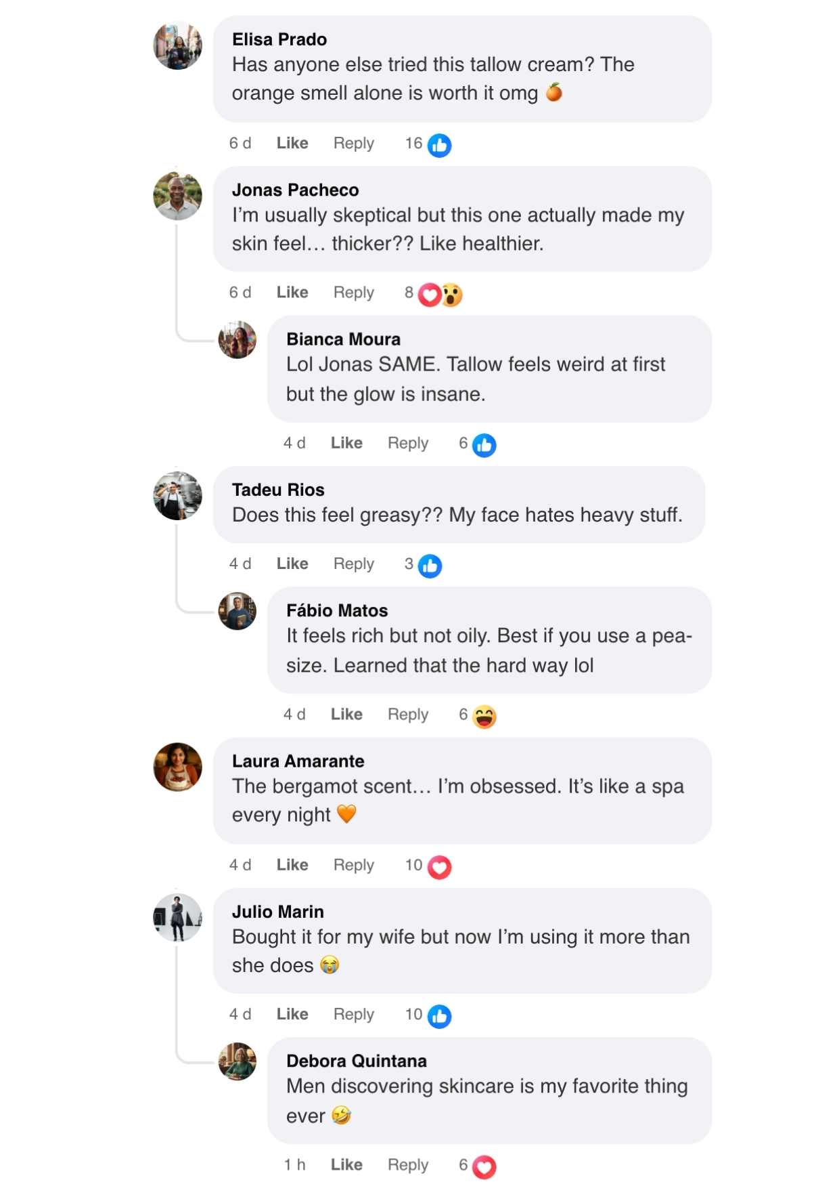Image resolution: width=839 pixels, height=1184 pixels.
Task: Open the laughing reaction on Fábio Matos's reply
Action: pos(484,716)
